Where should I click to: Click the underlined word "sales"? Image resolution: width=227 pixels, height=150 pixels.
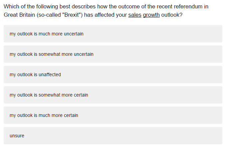pos(135,15)
